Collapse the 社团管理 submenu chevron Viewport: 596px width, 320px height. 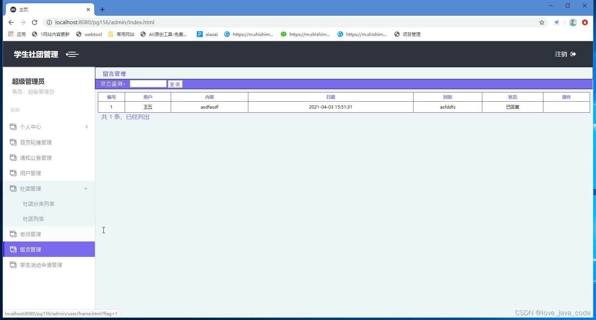point(86,189)
